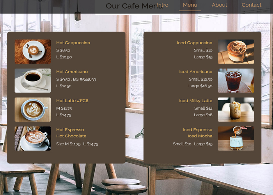This screenshot has width=273, height=195.
Task: Click the Iced Espresso pouring image
Action: coord(236,138)
